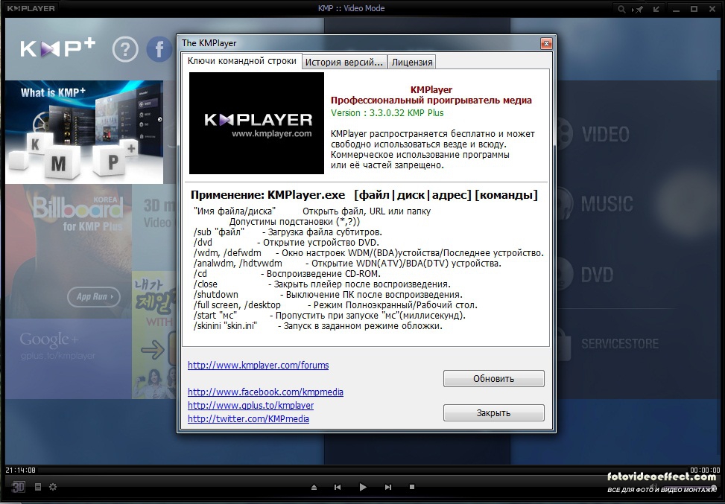Click the eject/open file button
This screenshot has height=504, width=725.
click(x=314, y=487)
